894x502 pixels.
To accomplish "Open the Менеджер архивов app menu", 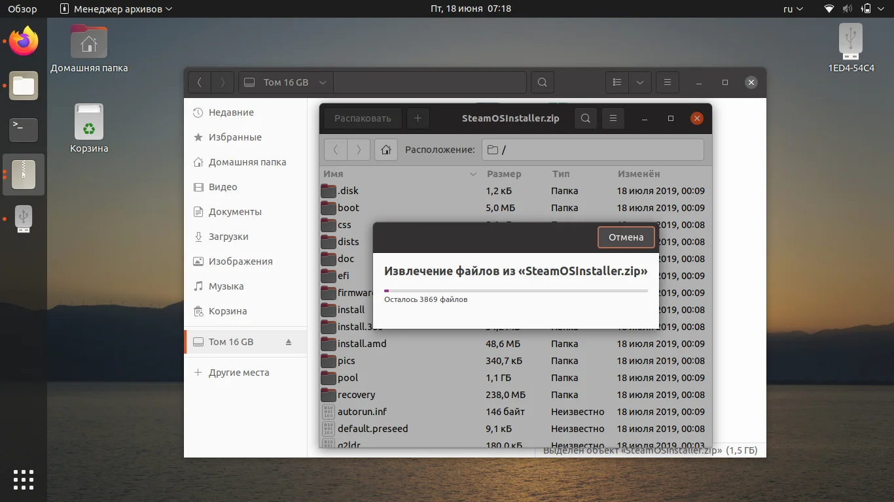I will coord(116,9).
